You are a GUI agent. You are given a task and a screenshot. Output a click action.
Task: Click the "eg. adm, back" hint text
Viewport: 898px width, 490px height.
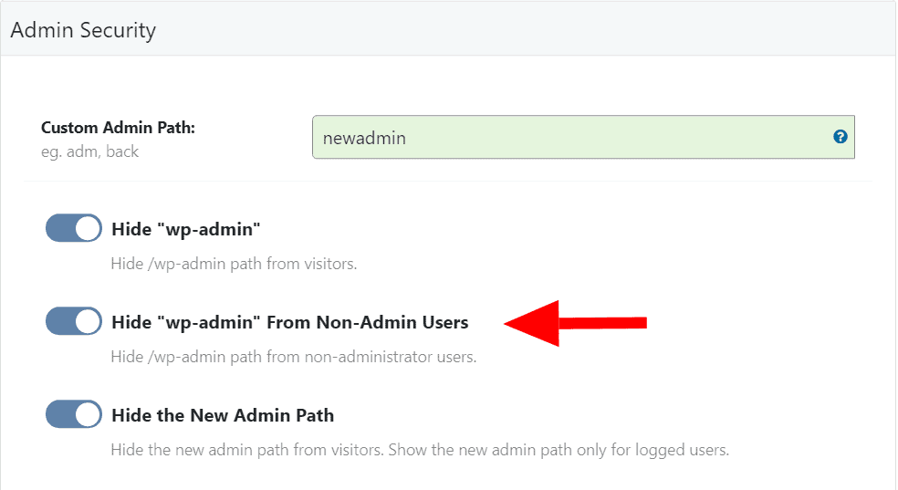click(90, 151)
